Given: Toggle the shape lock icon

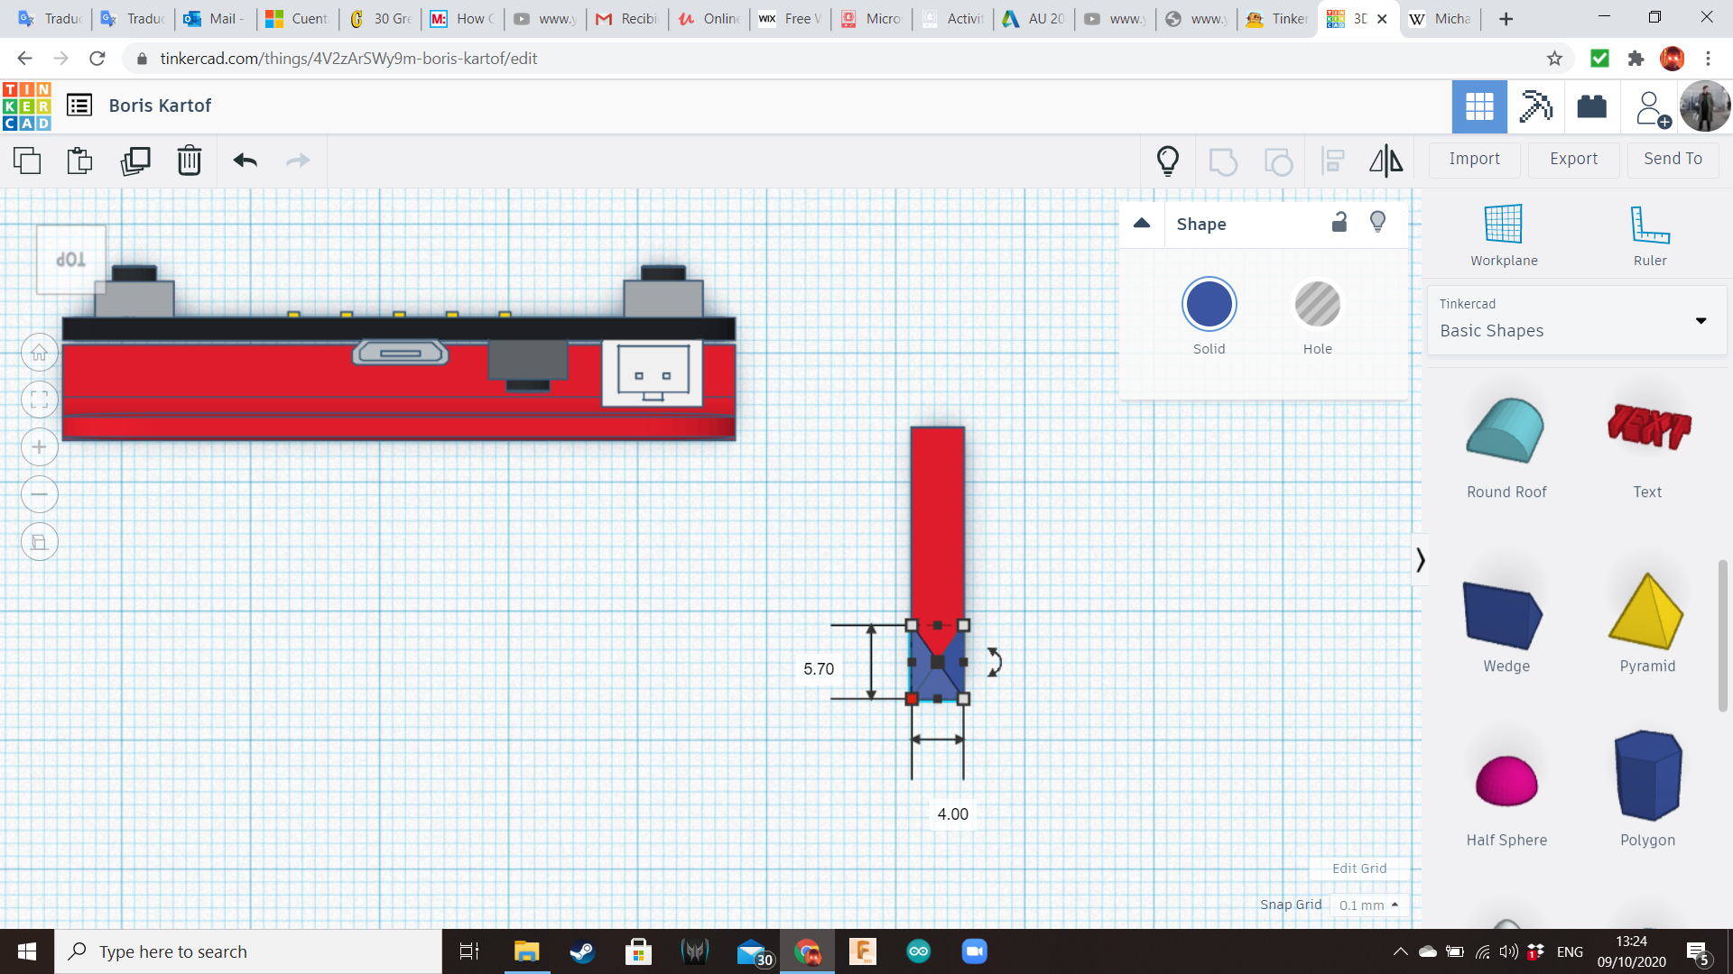Looking at the screenshot, I should (x=1339, y=223).
